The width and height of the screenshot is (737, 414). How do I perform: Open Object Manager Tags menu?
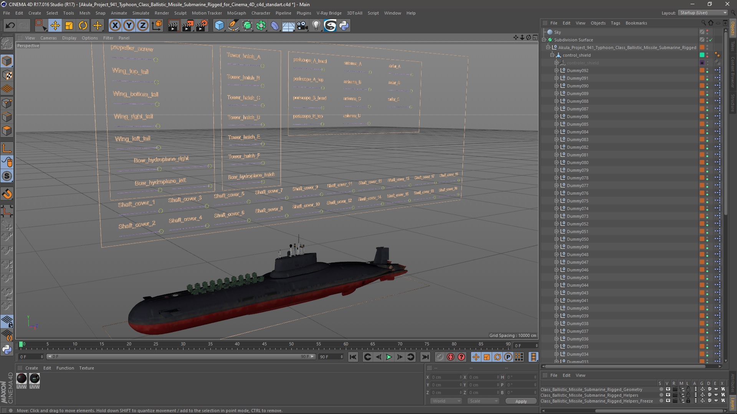tap(615, 23)
